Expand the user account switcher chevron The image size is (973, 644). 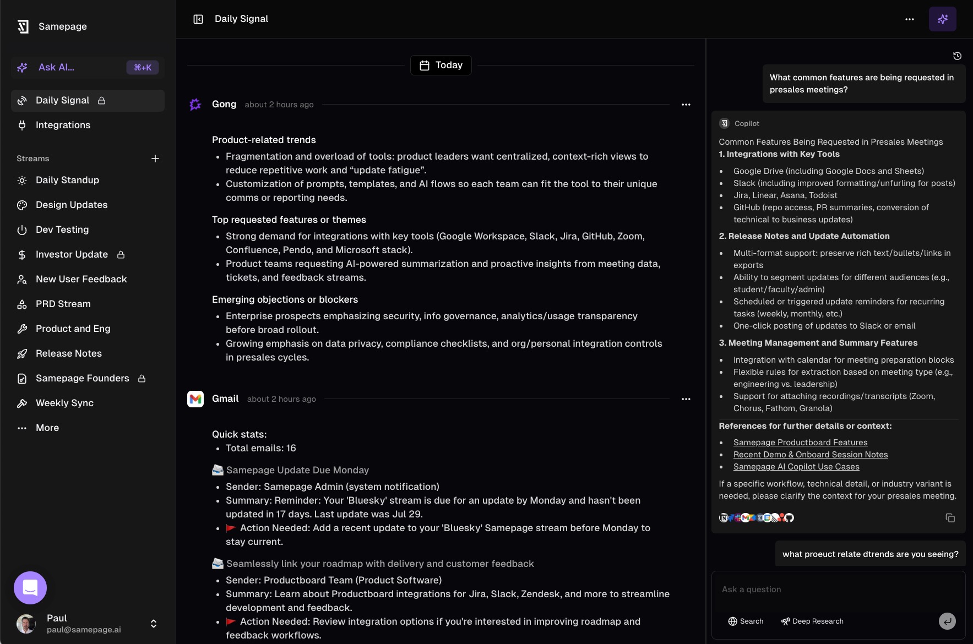pos(154,624)
